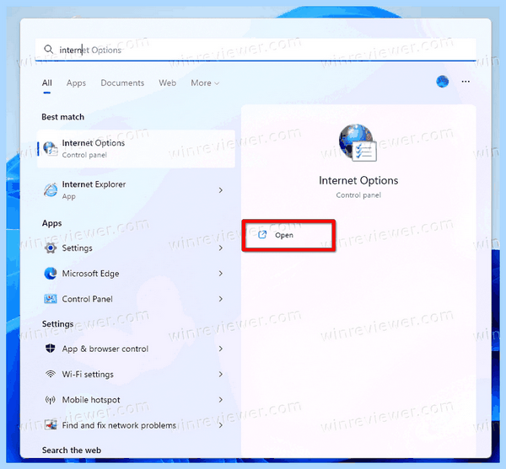
Task: Open Mobile hotspot result text
Action: (x=91, y=400)
